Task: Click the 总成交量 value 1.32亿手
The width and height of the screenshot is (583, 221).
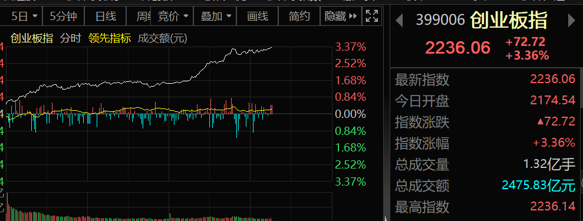Action: (x=549, y=164)
